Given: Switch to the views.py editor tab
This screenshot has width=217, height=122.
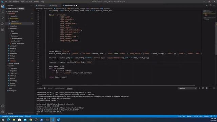Looking at the screenshot, I should (x=54, y=5).
